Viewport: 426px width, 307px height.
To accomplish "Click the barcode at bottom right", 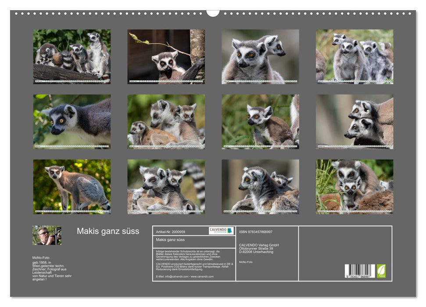I will (x=359, y=271).
